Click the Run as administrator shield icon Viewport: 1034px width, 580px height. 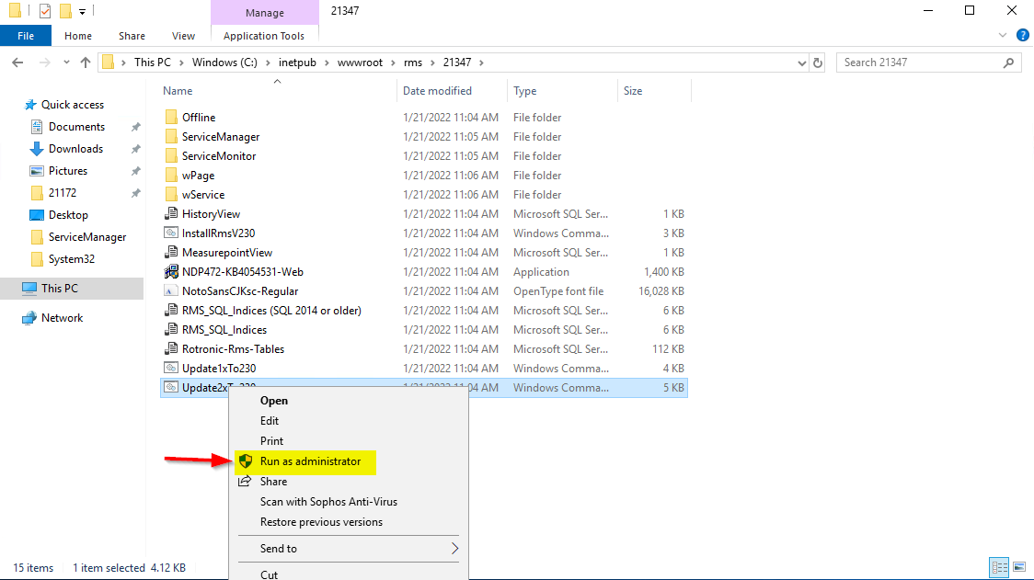(x=246, y=461)
